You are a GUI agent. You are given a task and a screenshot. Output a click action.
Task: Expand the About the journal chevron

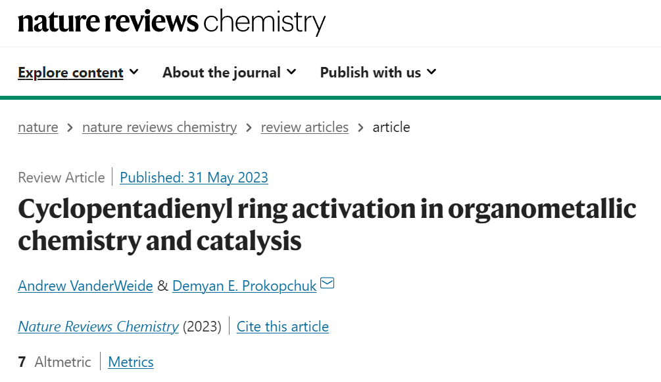coord(291,72)
